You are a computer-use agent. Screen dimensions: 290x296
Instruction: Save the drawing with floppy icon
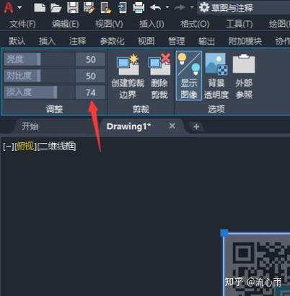(x=73, y=7)
